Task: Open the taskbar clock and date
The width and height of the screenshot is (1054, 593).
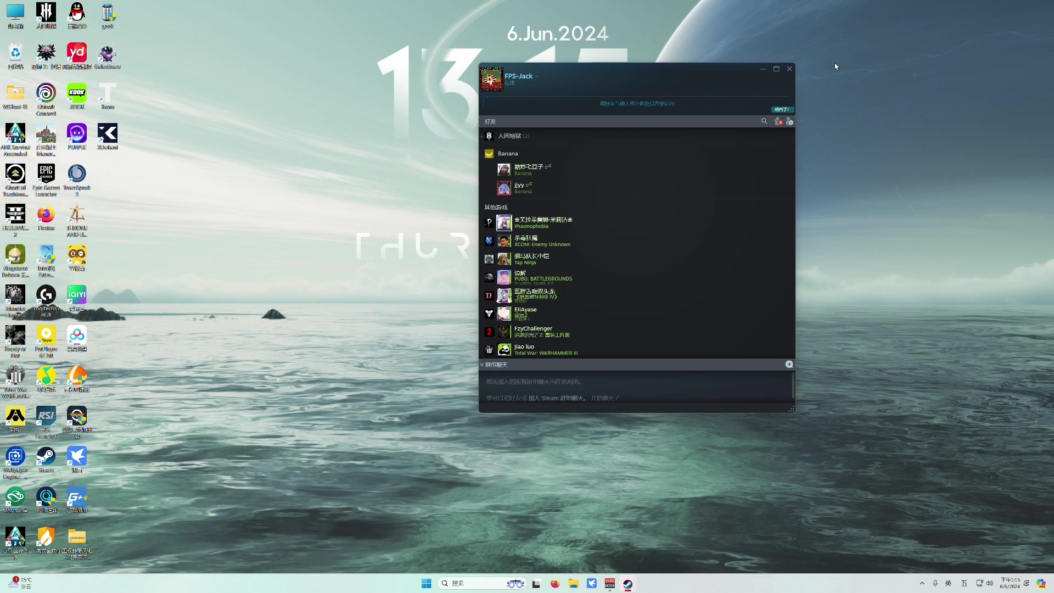Action: [1010, 583]
